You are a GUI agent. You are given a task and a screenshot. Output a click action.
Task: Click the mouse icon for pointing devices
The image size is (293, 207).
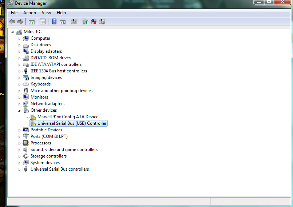pos(26,91)
